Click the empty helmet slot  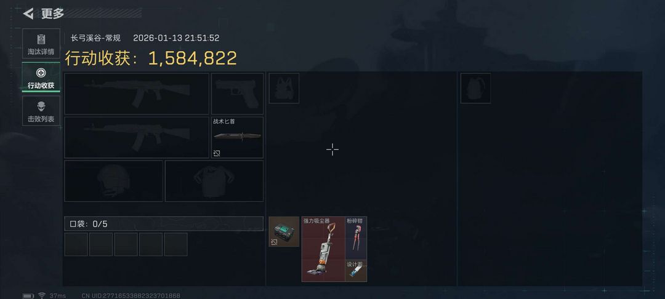(114, 181)
